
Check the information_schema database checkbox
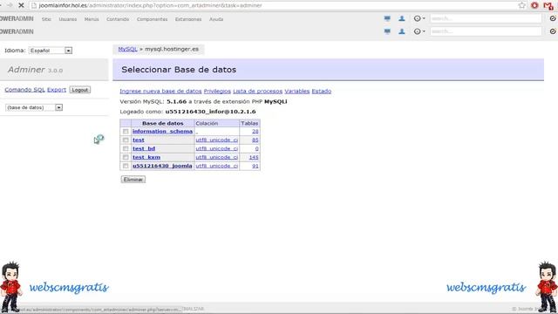pyautogui.click(x=126, y=132)
